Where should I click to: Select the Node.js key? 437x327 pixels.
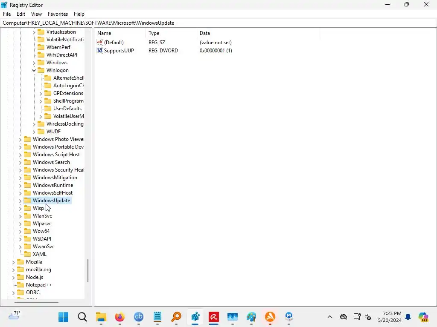tap(35, 277)
